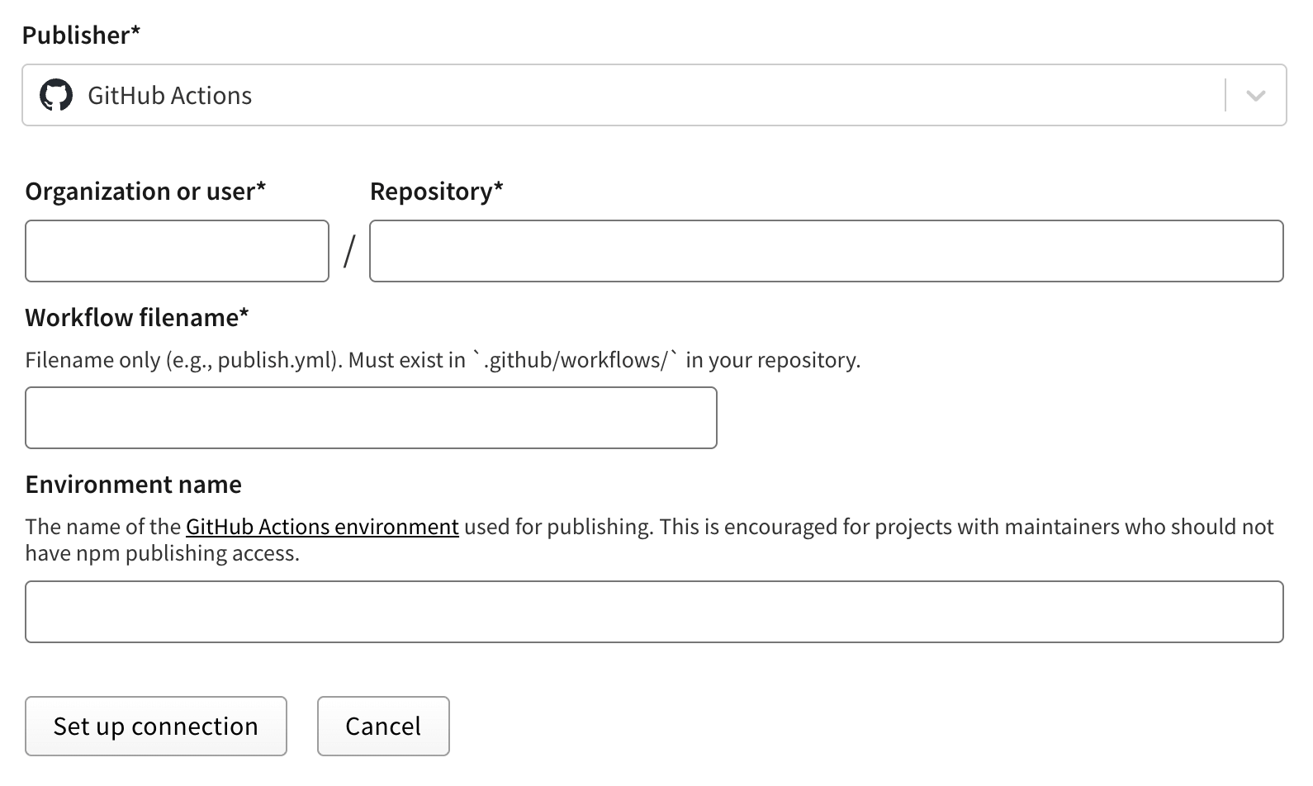Click the GitHub logo icon in Publisher field

coord(56,96)
